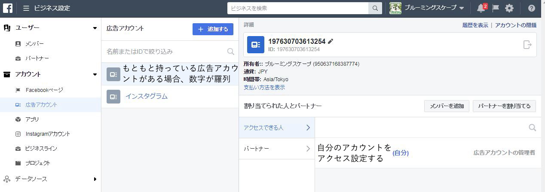This screenshot has height=192, width=545.
Task: Select the first ad account list row
Action: click(x=170, y=74)
